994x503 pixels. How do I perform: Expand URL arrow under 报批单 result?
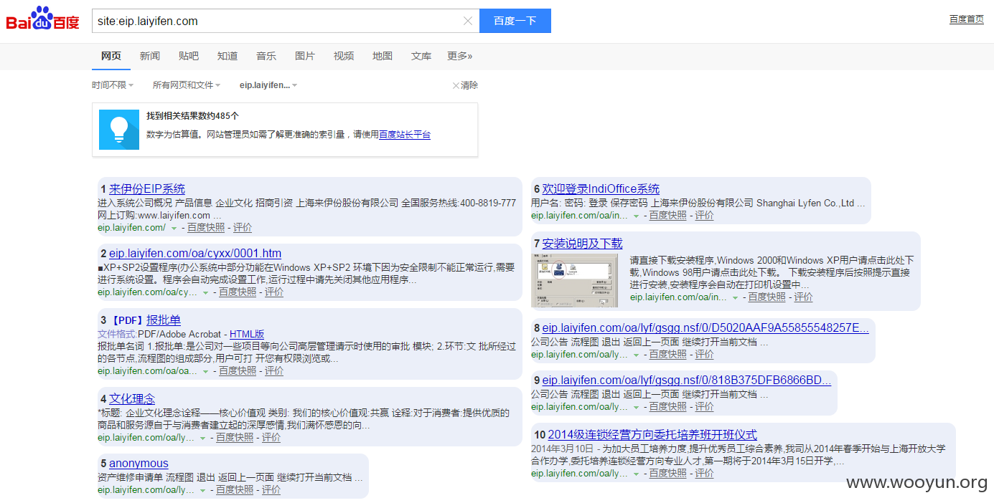pyautogui.click(x=205, y=371)
